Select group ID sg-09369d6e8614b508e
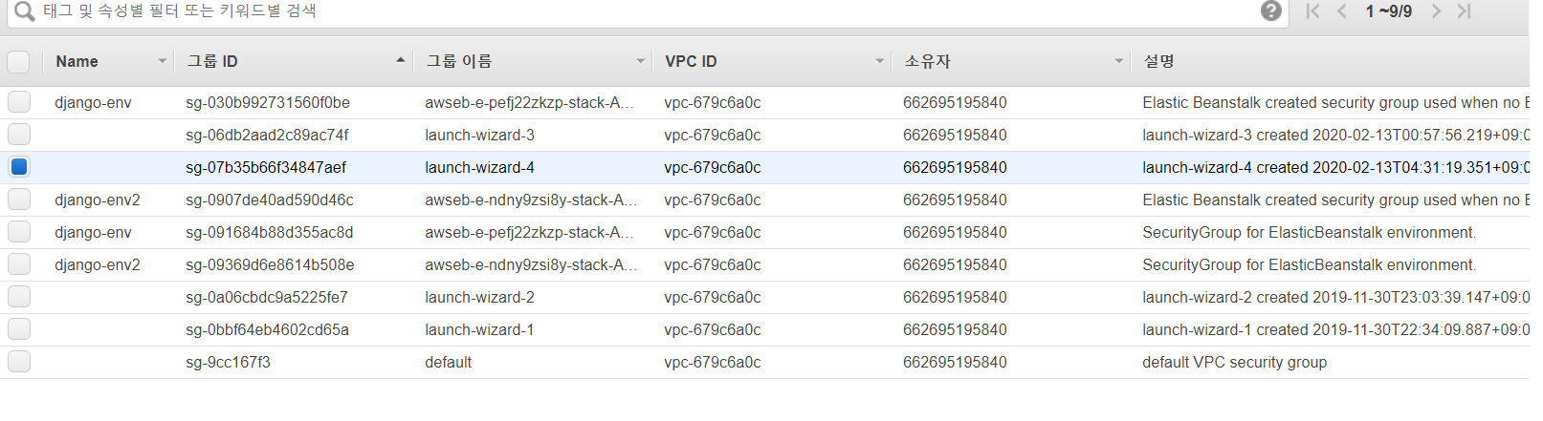The image size is (1543, 421). [270, 264]
